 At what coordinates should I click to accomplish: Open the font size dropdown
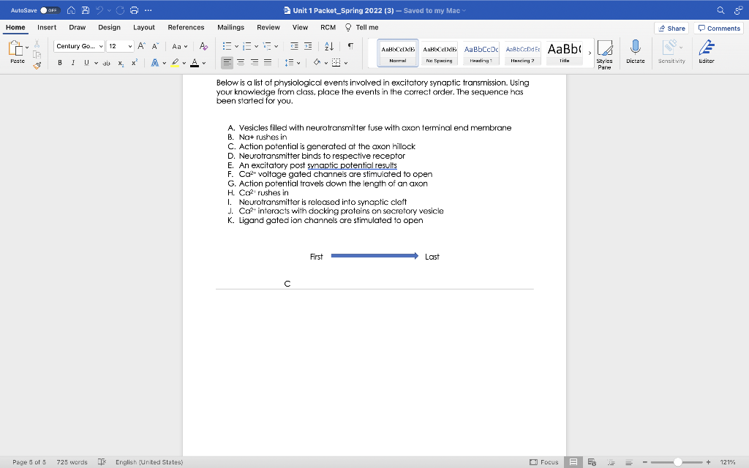click(129, 46)
